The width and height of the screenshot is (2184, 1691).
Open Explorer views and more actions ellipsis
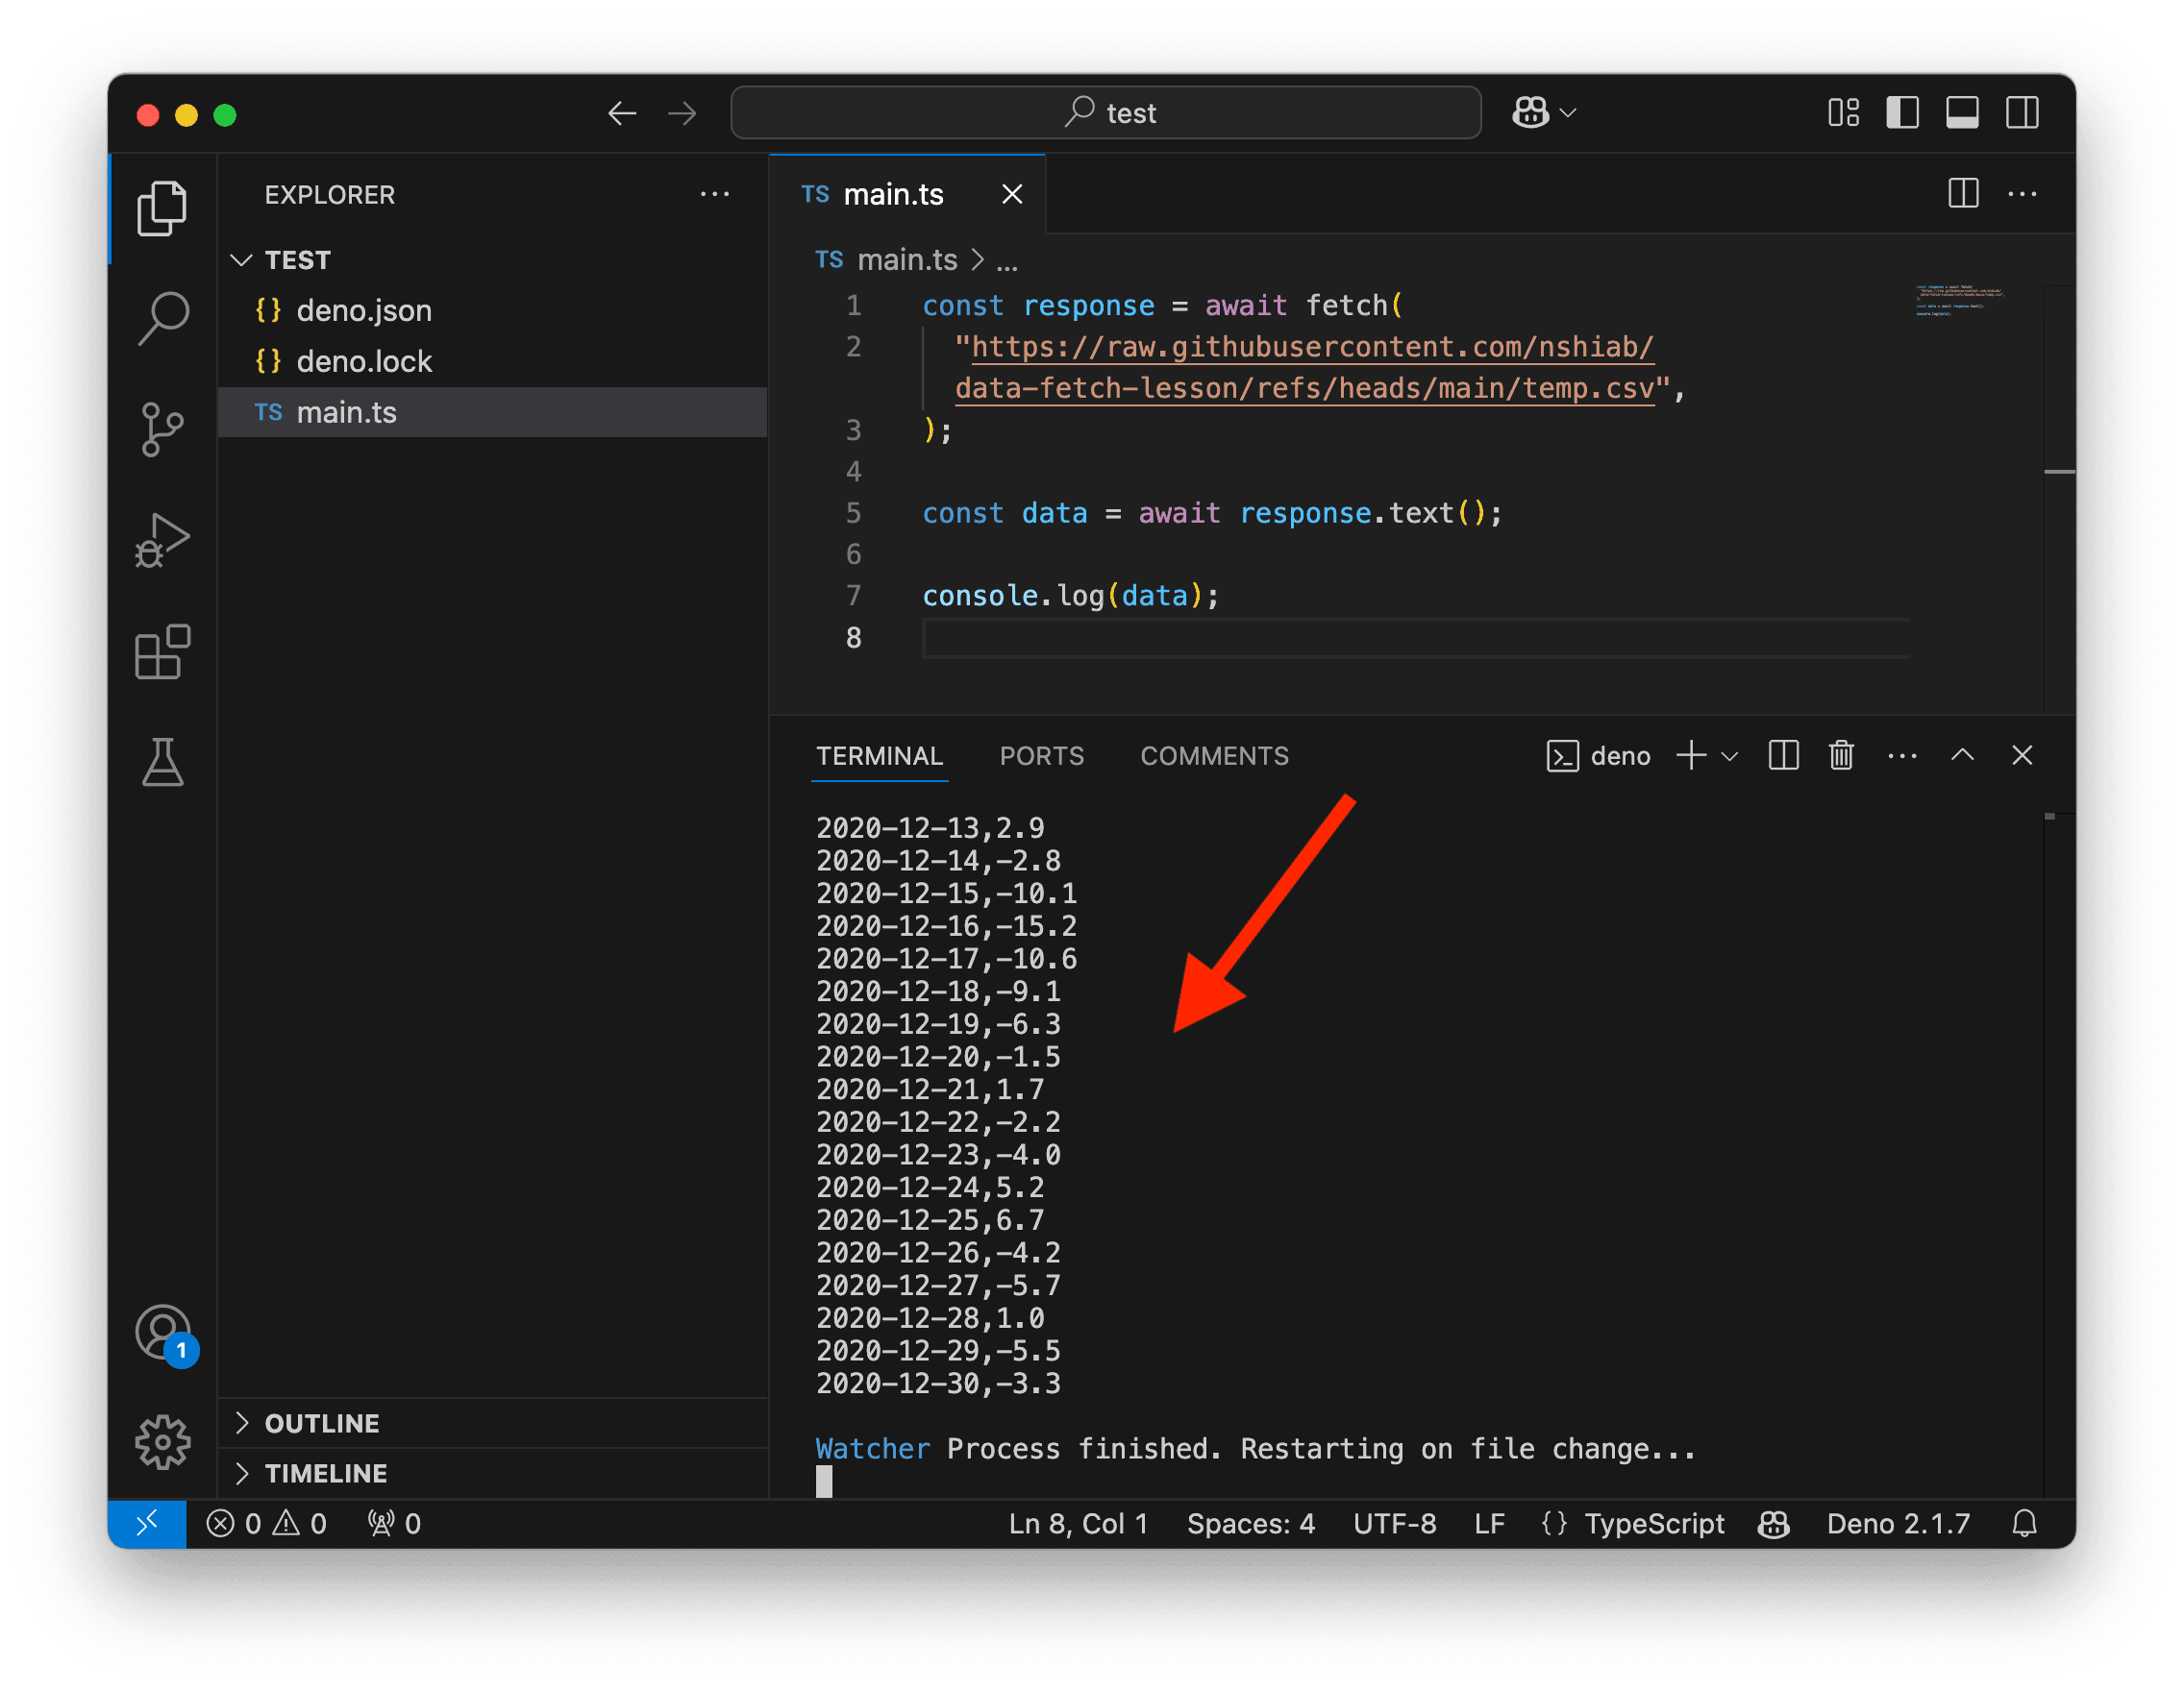point(714,194)
